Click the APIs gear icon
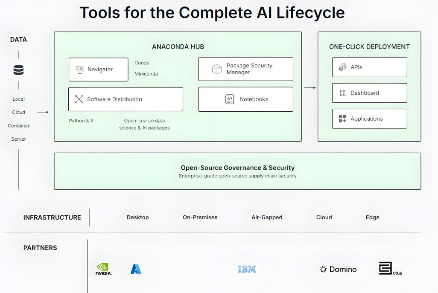The height and width of the screenshot is (293, 438). (342, 67)
